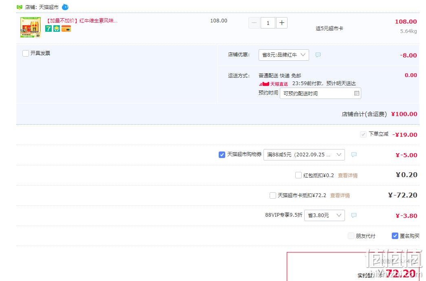
Task: Check the 天猫超市卡抵扣¥72.2 checkbox
Action: [x=273, y=195]
